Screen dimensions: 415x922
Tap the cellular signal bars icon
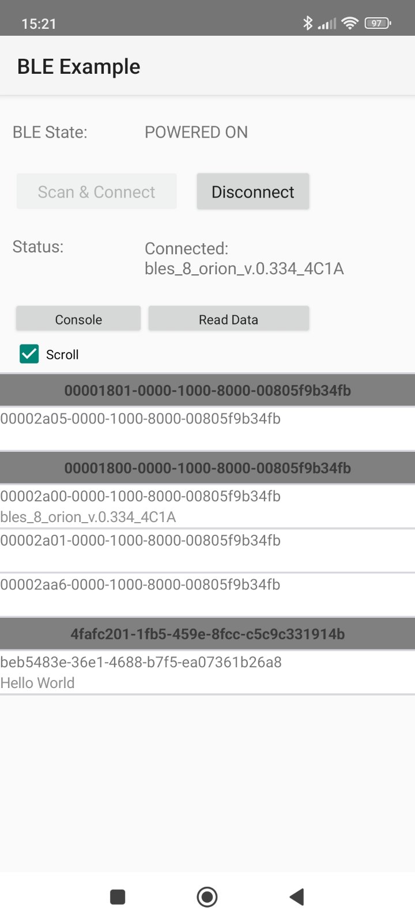pyautogui.click(x=327, y=24)
